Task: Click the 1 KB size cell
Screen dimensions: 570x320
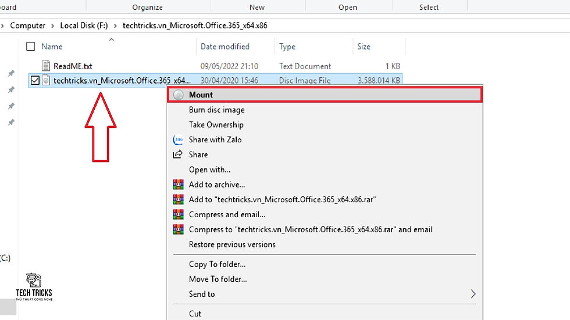Action: (393, 66)
